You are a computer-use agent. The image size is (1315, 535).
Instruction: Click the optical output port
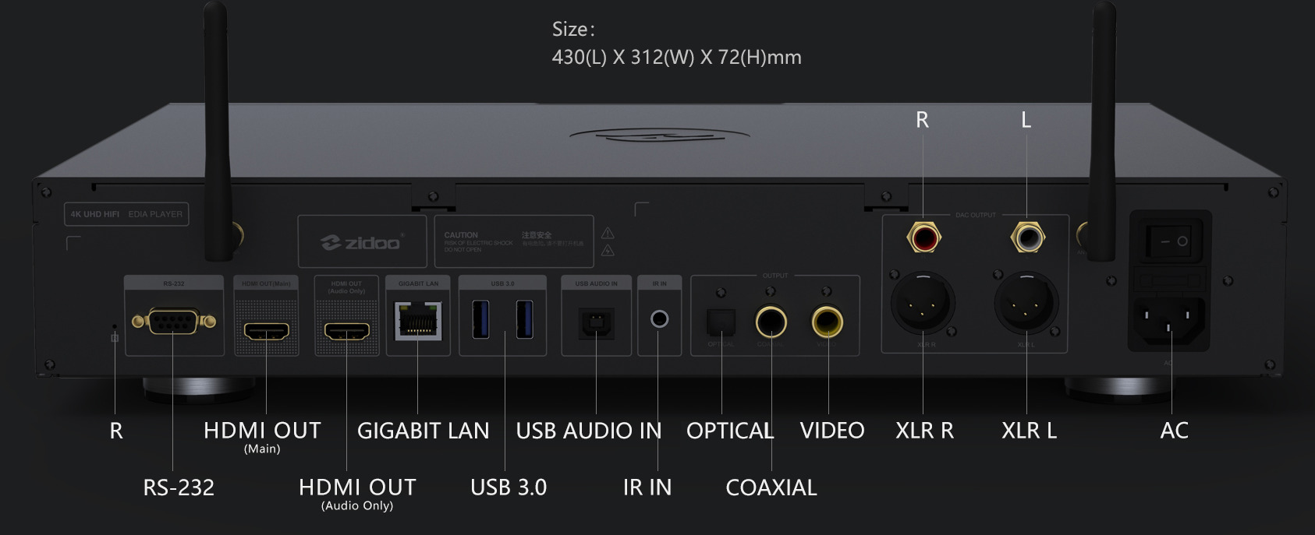pos(721,322)
